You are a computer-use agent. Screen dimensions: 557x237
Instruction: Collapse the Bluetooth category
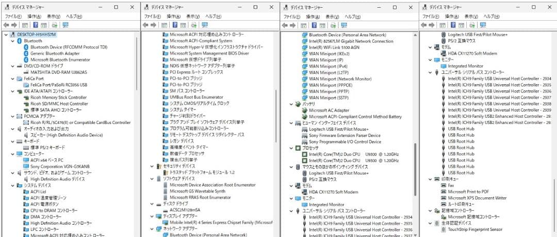click(x=13, y=41)
